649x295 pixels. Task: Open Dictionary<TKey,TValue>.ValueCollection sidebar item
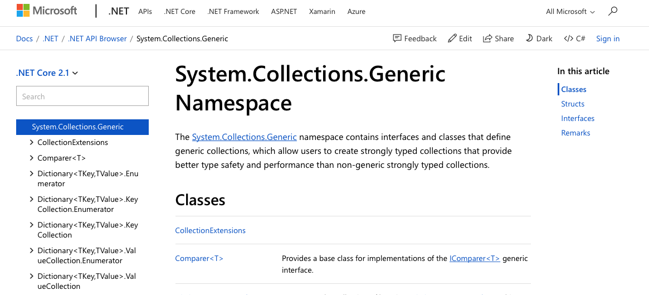(87, 281)
